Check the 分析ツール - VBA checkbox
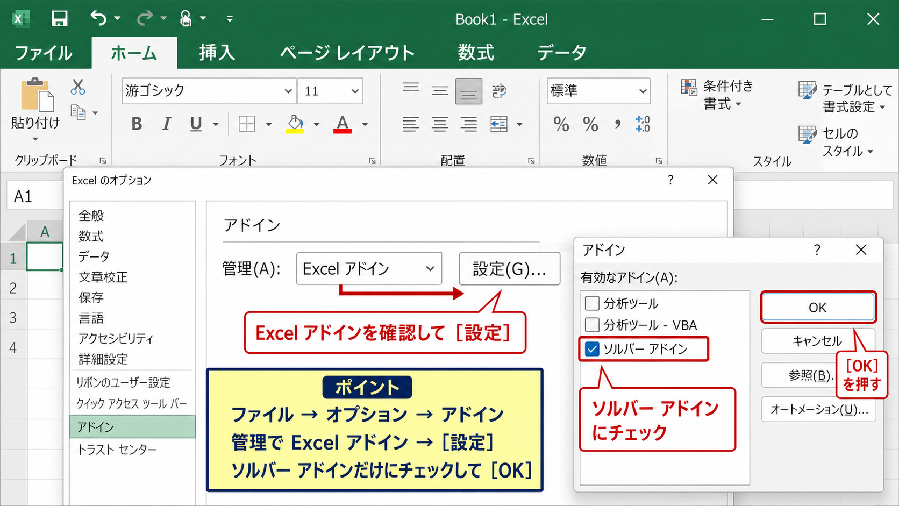The width and height of the screenshot is (899, 506). [x=592, y=325]
